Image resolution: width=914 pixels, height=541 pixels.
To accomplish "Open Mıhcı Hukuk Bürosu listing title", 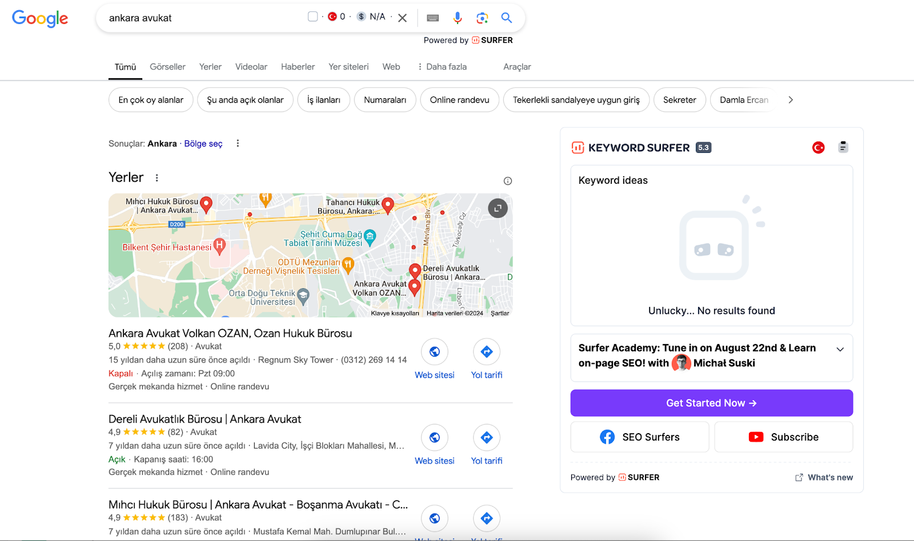I will pyautogui.click(x=258, y=504).
